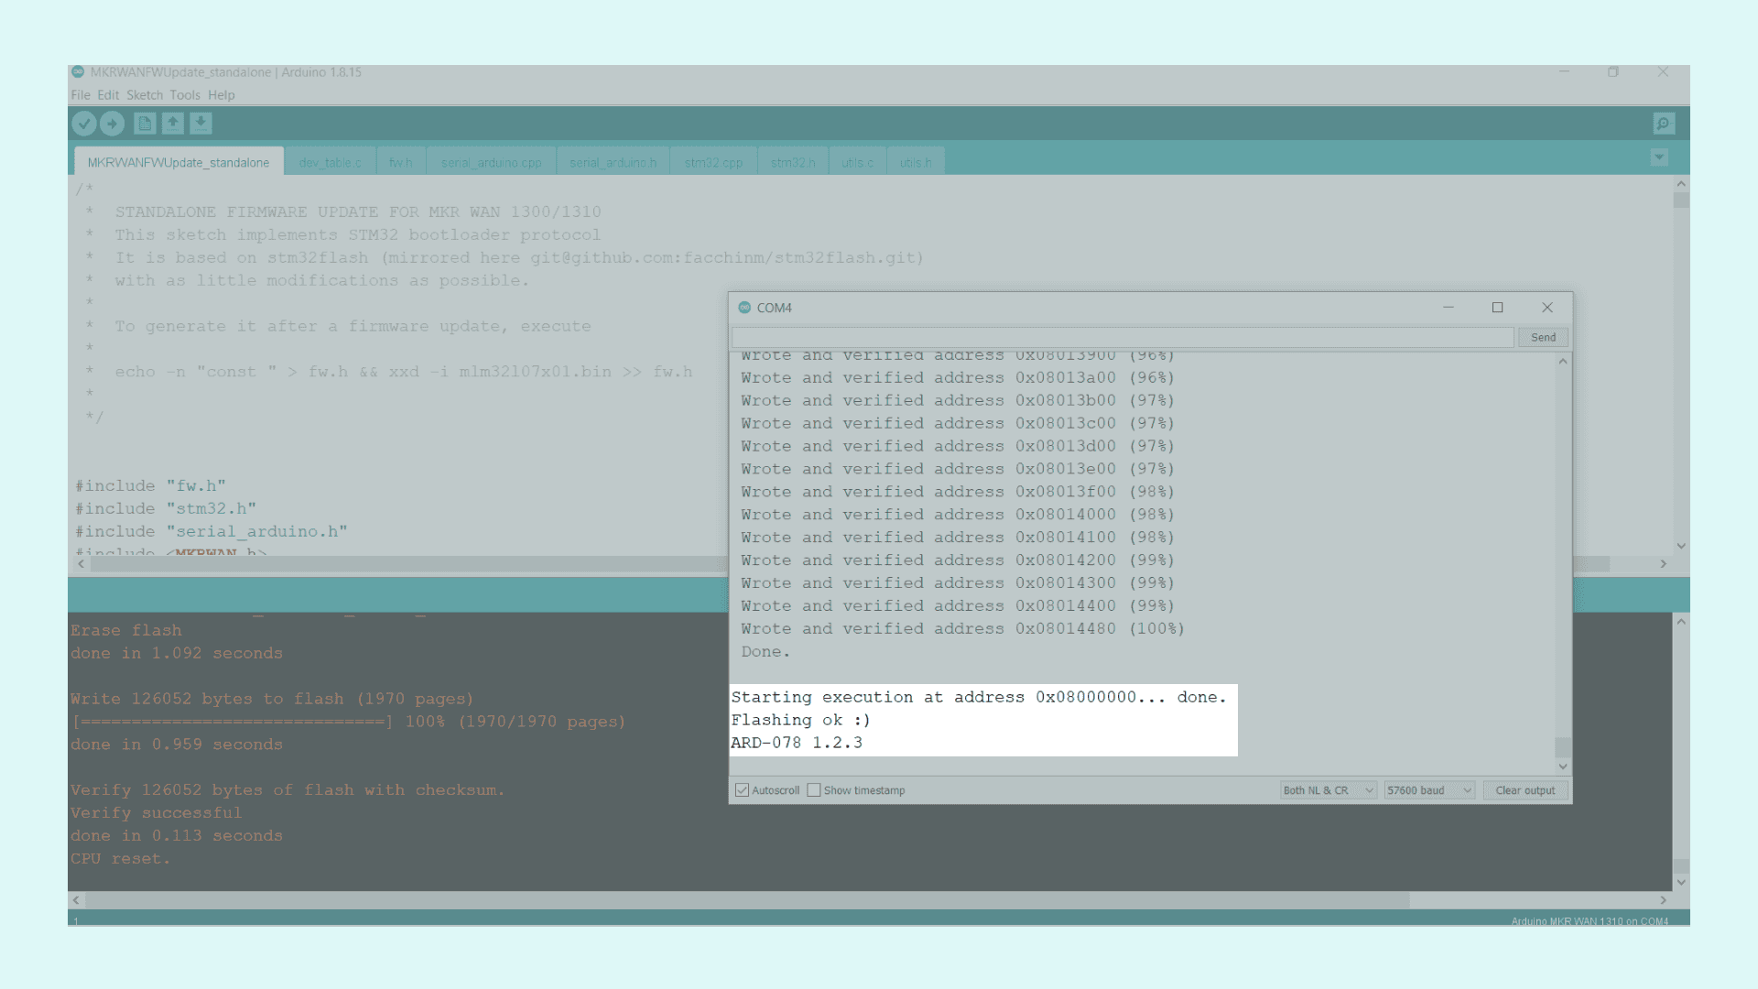Open the Sketch menu
This screenshot has width=1758, height=989.
click(x=144, y=95)
